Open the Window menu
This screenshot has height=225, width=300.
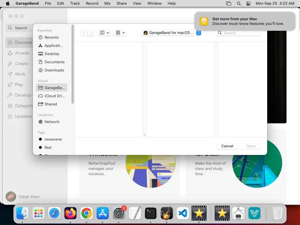pyautogui.click(x=154, y=4)
